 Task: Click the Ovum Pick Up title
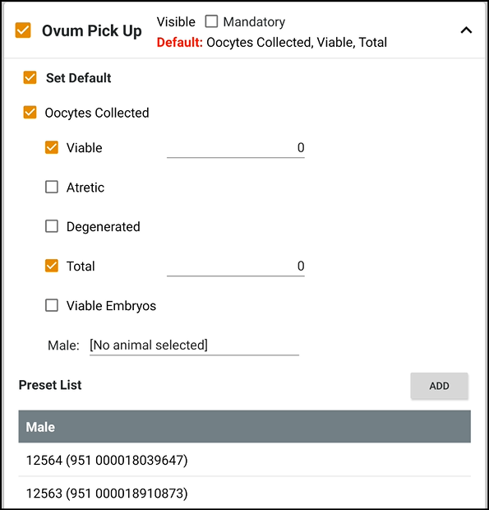[91, 31]
